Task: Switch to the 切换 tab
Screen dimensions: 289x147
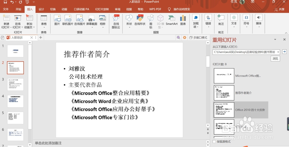Action: click(x=53, y=9)
